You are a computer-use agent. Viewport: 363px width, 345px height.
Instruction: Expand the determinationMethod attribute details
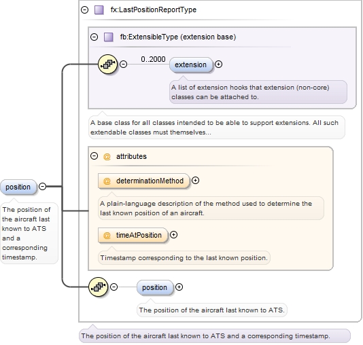[195, 181]
